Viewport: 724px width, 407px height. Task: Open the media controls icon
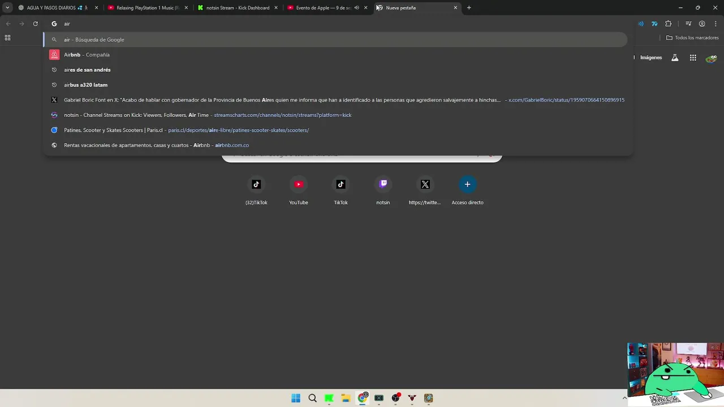tap(688, 24)
